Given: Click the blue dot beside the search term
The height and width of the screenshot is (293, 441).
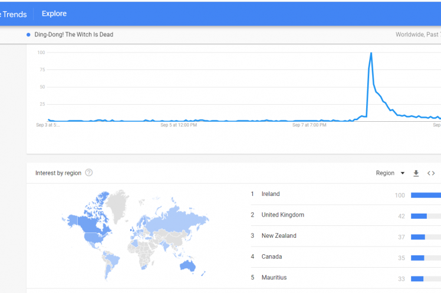Looking at the screenshot, I should tap(29, 35).
